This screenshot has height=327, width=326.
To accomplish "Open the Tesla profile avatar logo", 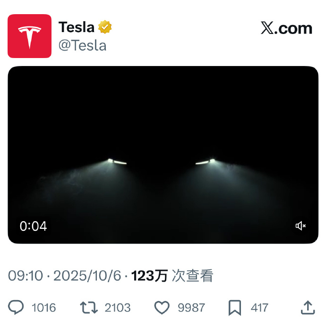I will click(x=29, y=36).
